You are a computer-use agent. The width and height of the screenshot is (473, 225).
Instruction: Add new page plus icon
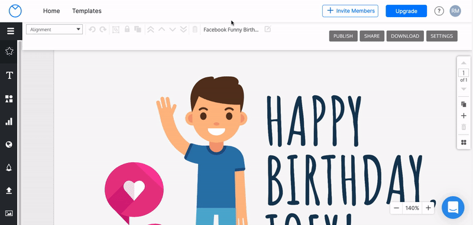(x=464, y=116)
